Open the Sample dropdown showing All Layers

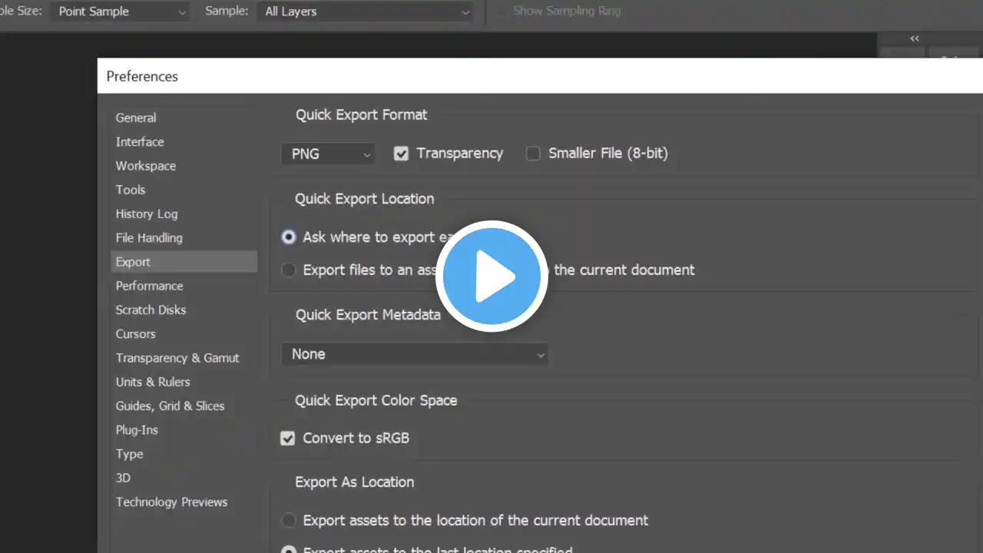tap(366, 12)
